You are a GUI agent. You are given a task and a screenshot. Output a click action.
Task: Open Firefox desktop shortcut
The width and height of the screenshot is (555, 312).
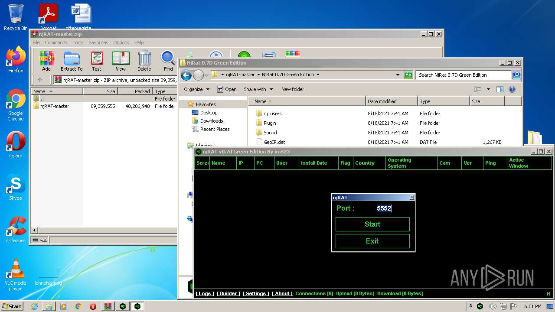[16, 60]
